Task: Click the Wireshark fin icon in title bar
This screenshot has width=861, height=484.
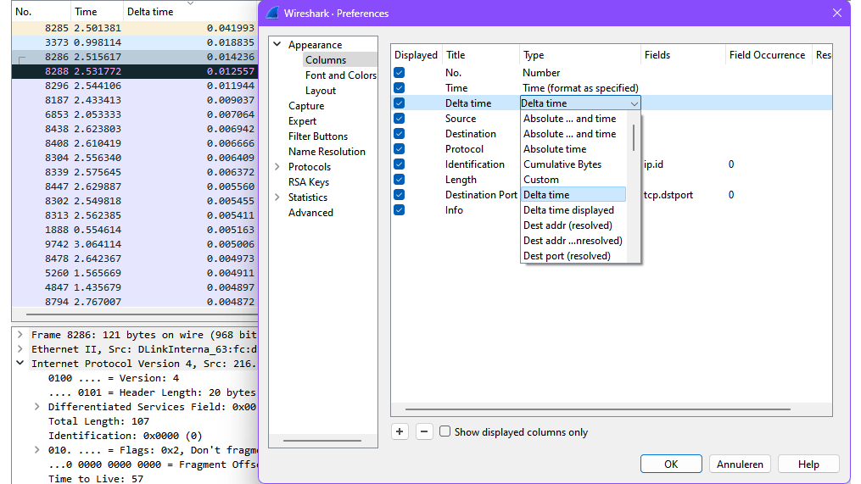Action: 272,14
